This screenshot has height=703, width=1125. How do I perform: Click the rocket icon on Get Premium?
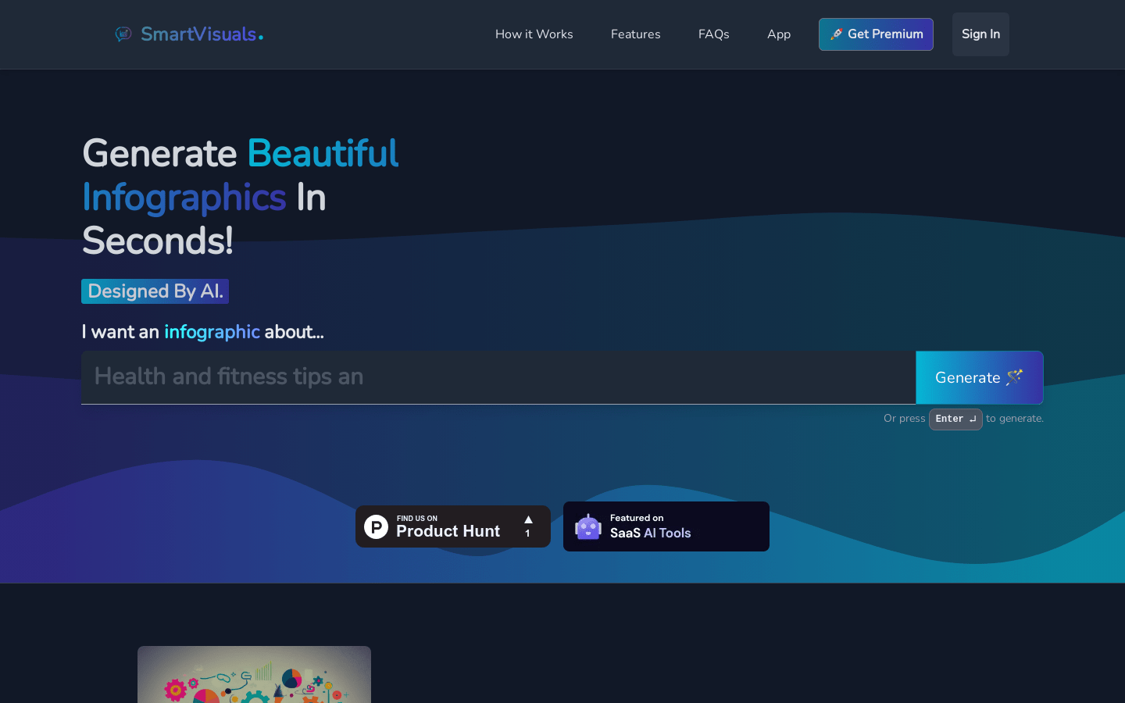point(836,34)
